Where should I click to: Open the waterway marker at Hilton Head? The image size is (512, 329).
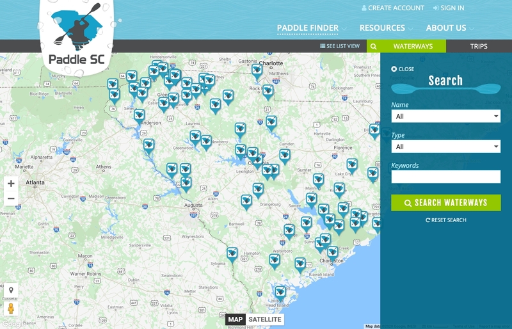point(280,293)
